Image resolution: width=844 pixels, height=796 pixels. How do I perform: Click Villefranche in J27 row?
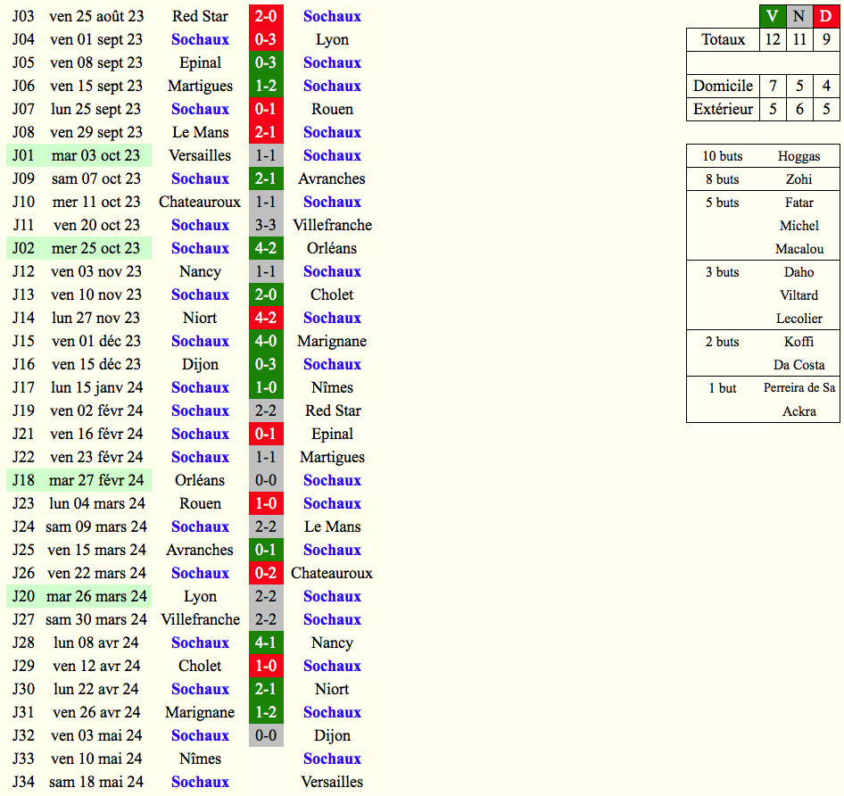coord(200,619)
